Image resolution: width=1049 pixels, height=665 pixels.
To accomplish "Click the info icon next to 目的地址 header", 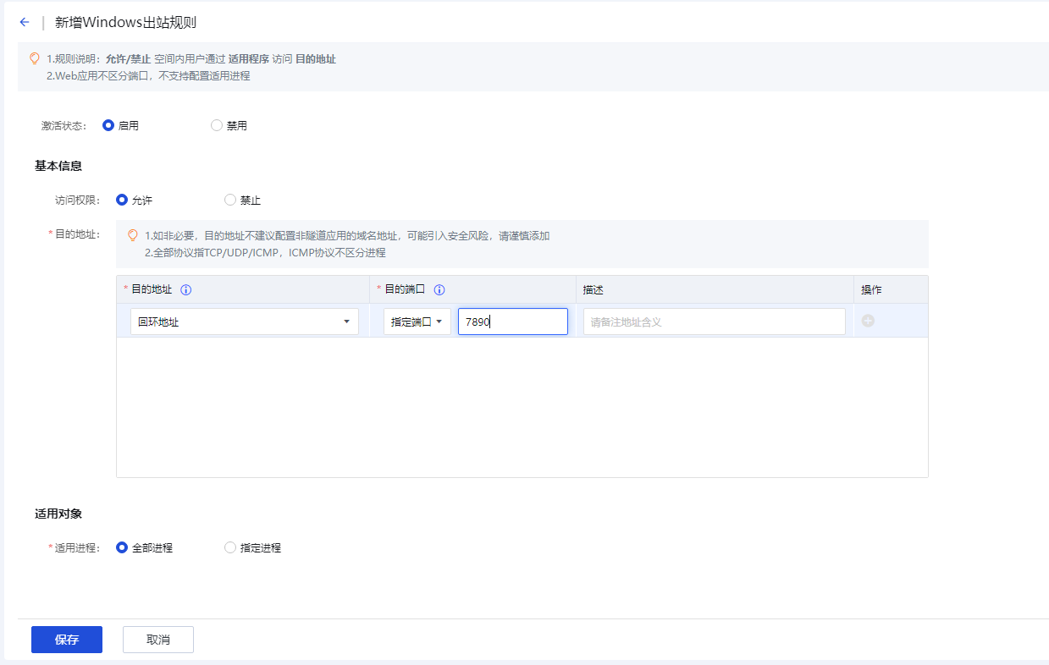I will point(186,290).
